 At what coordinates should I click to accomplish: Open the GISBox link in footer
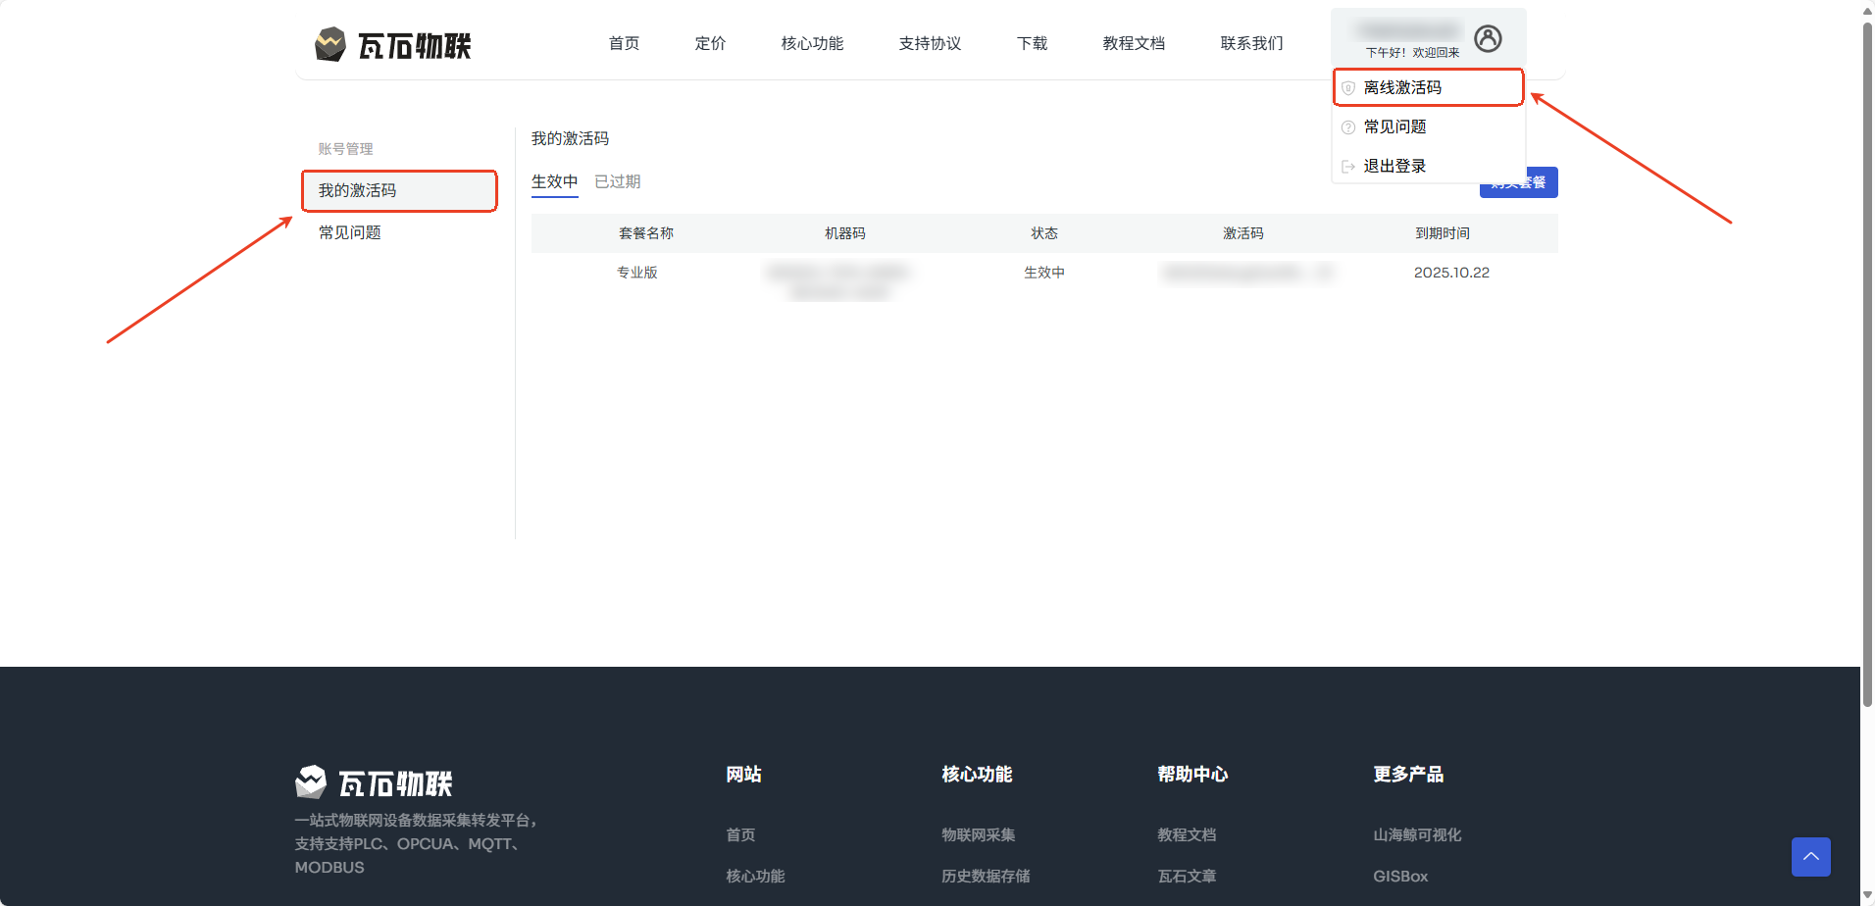click(x=1400, y=877)
